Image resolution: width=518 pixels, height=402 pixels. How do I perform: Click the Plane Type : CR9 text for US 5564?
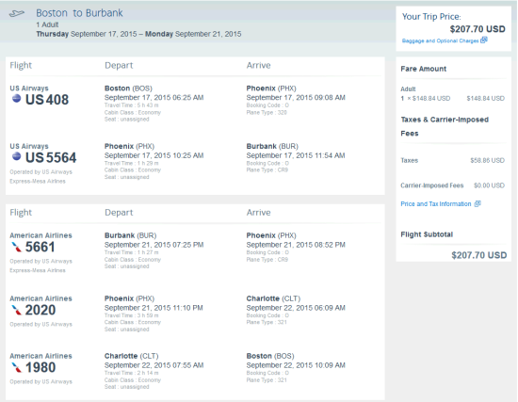pos(267,170)
